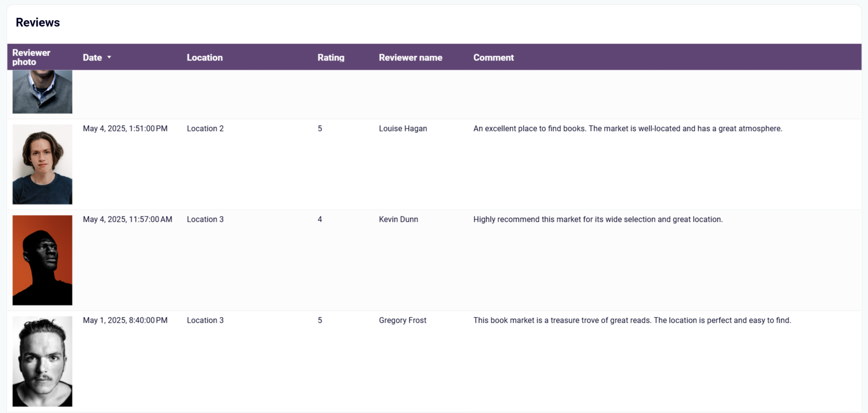The image size is (868, 413).
Task: Open Louise Hagan's reviewer photo
Action: [x=43, y=164]
